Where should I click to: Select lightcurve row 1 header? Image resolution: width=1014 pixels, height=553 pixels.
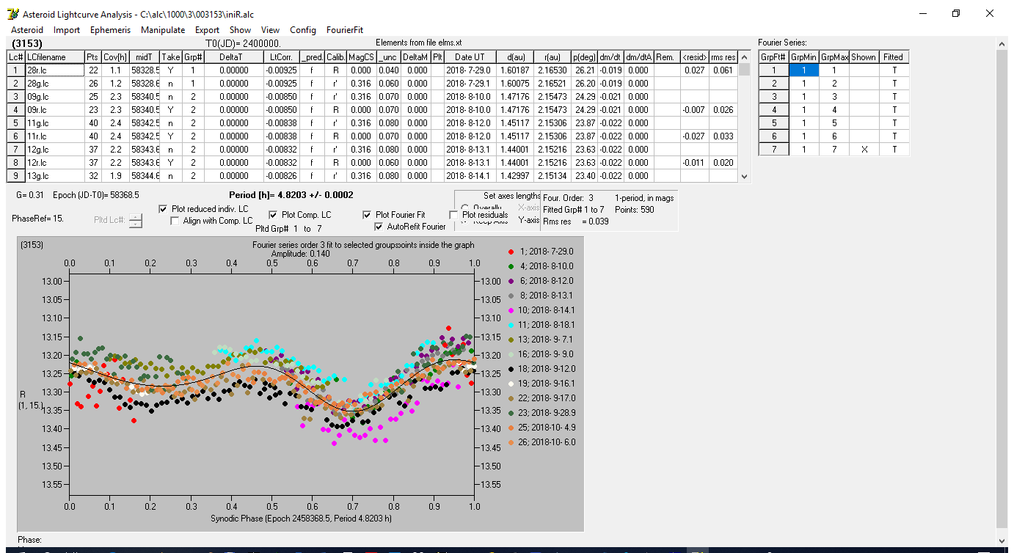[x=15, y=70]
